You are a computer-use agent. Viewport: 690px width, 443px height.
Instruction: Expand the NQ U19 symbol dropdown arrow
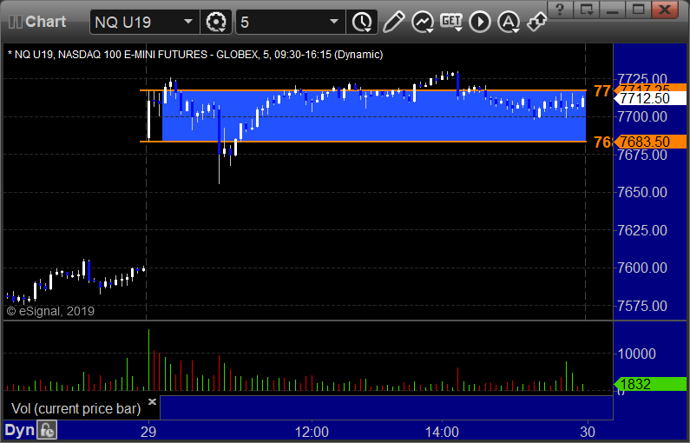coord(188,22)
